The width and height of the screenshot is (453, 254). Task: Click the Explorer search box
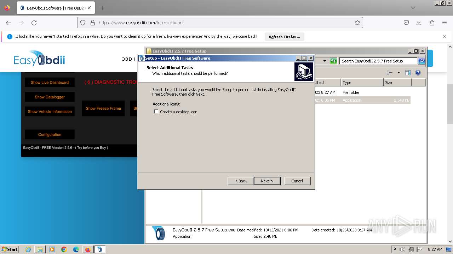[378, 61]
